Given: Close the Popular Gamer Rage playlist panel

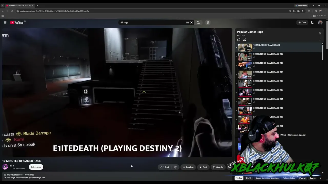Looking at the screenshot, I should coord(320,33).
